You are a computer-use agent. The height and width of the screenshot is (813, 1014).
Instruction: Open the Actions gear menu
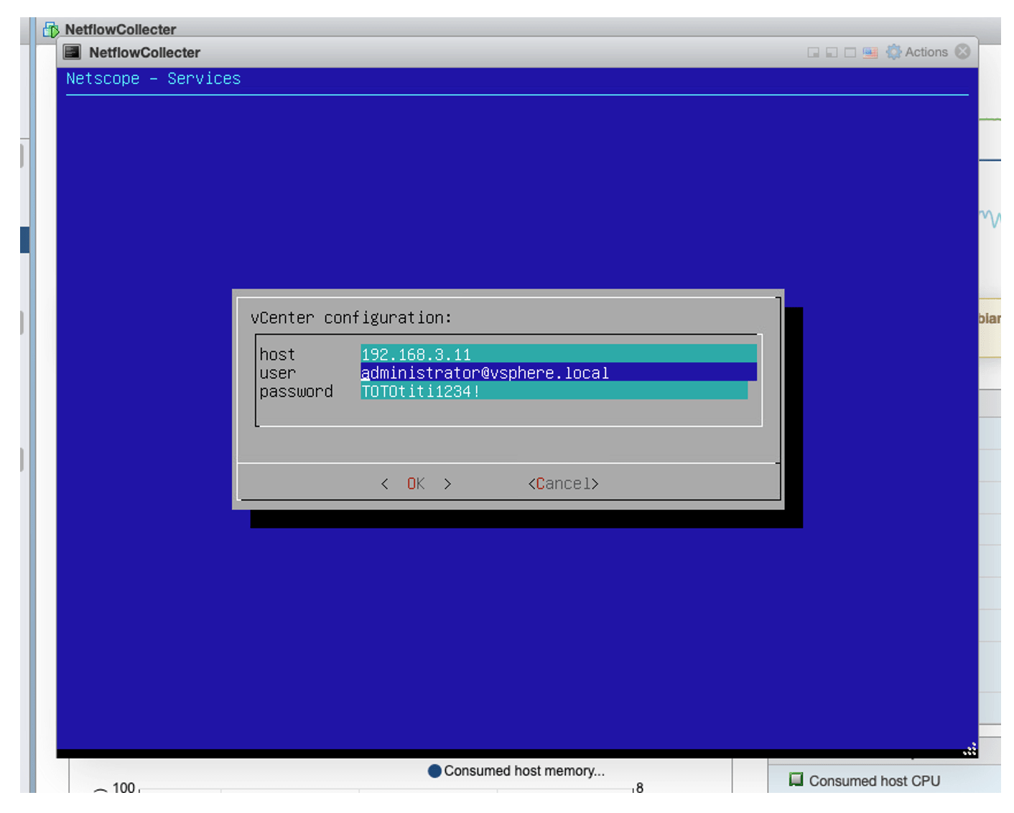click(916, 52)
